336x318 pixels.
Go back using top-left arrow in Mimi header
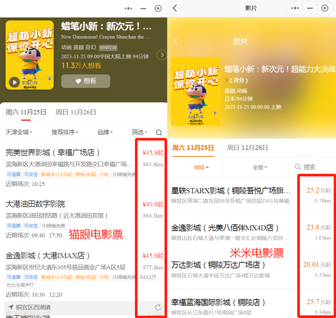175,8
